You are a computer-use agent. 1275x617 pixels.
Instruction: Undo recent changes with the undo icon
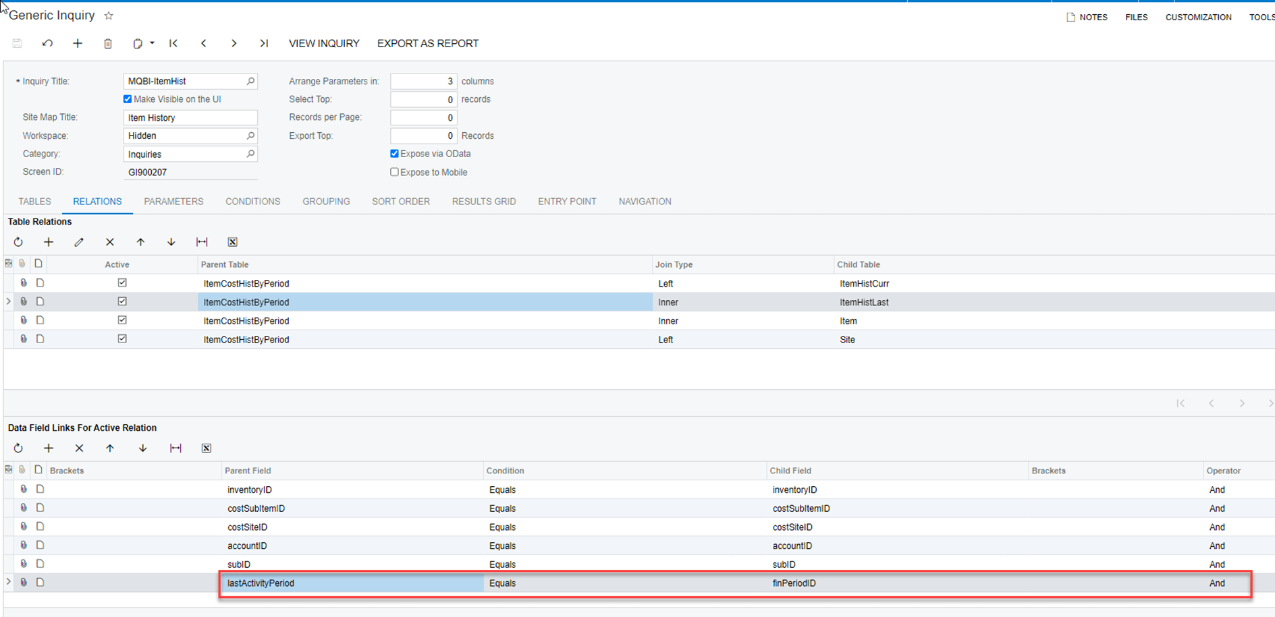[x=47, y=42]
